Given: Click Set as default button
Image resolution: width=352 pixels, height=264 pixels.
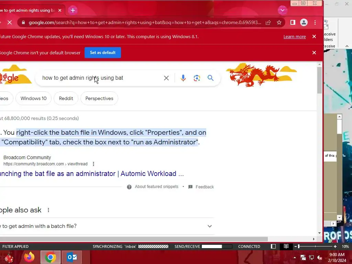Looking at the screenshot, I should pyautogui.click(x=103, y=53).
